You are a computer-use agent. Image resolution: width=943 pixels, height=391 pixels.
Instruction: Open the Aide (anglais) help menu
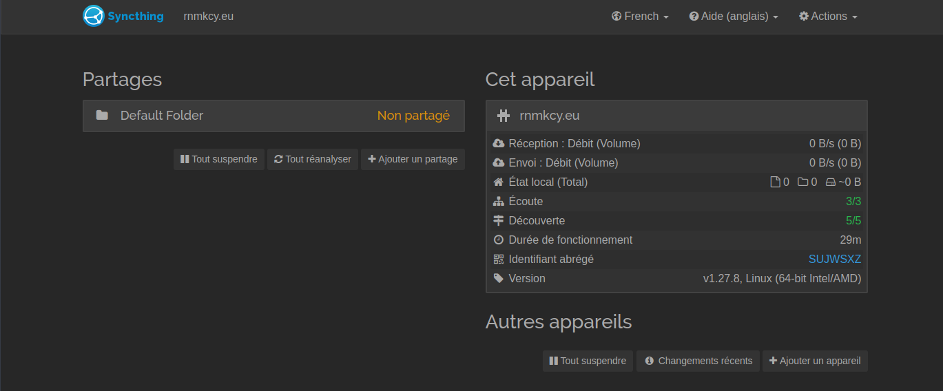click(x=734, y=17)
